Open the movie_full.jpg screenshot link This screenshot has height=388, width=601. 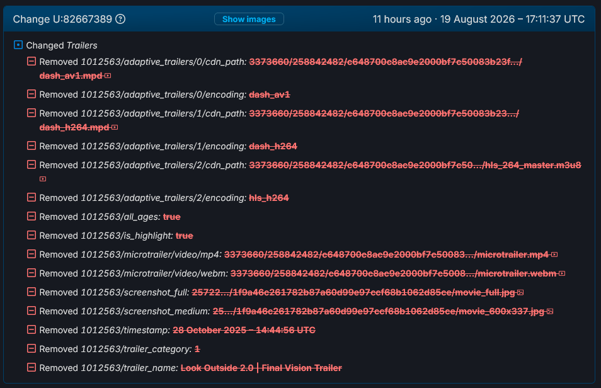353,292
